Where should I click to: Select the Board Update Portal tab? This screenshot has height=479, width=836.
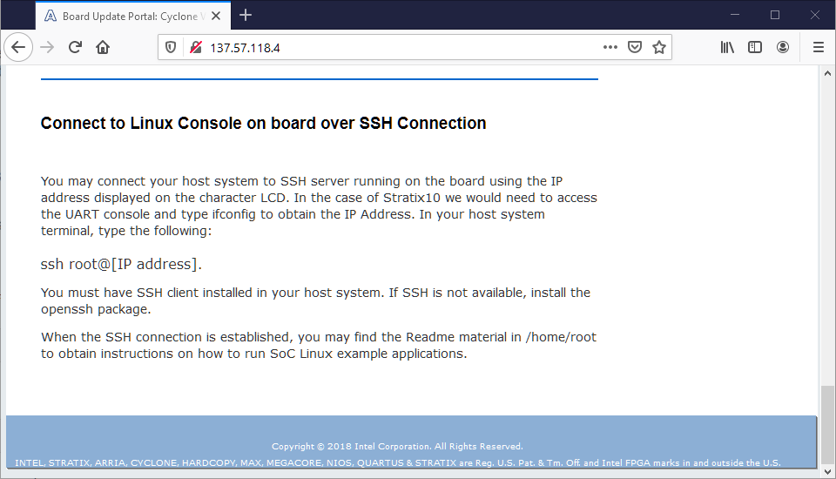coord(122,15)
